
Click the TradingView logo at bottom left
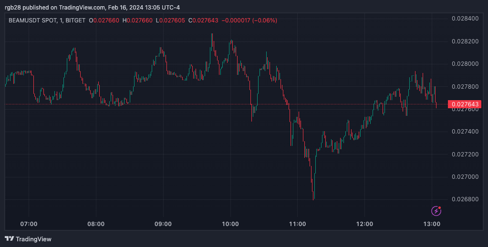[28, 239]
